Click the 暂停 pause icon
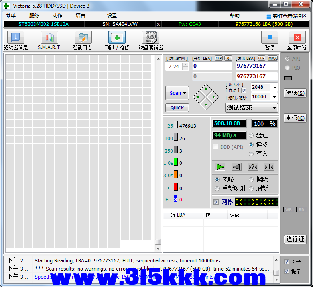 [270, 38]
